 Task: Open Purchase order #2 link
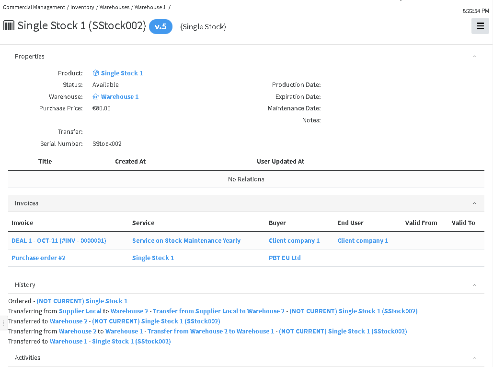click(x=38, y=258)
